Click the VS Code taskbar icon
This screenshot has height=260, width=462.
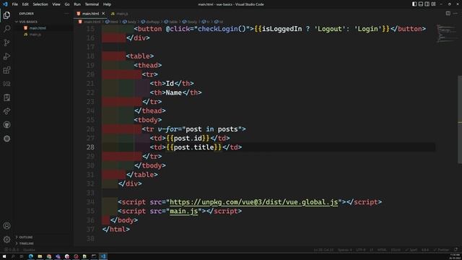pyautogui.click(x=103, y=256)
